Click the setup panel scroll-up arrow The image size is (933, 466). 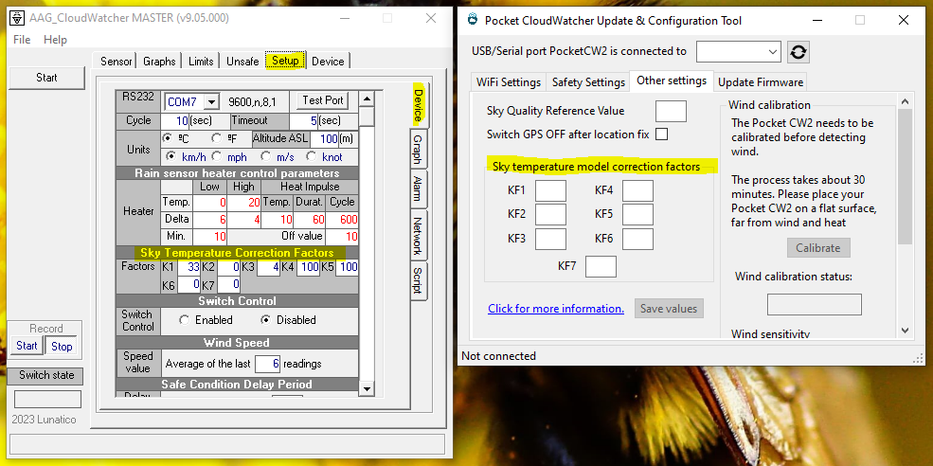(x=367, y=99)
